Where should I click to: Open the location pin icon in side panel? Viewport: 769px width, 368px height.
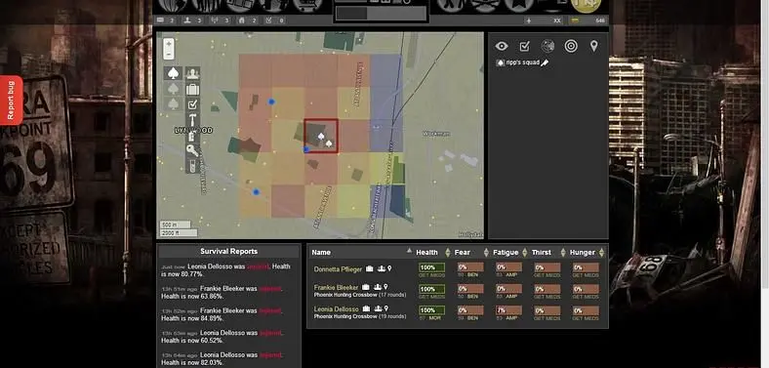pos(593,46)
